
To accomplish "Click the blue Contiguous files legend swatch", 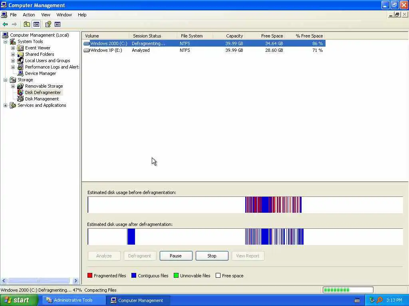I will pos(134,276).
